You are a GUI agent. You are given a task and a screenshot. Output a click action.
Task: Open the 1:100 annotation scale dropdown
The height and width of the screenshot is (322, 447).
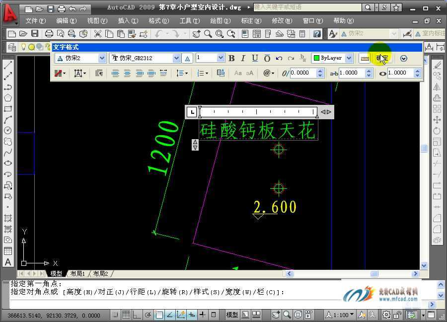pyautogui.click(x=340, y=315)
